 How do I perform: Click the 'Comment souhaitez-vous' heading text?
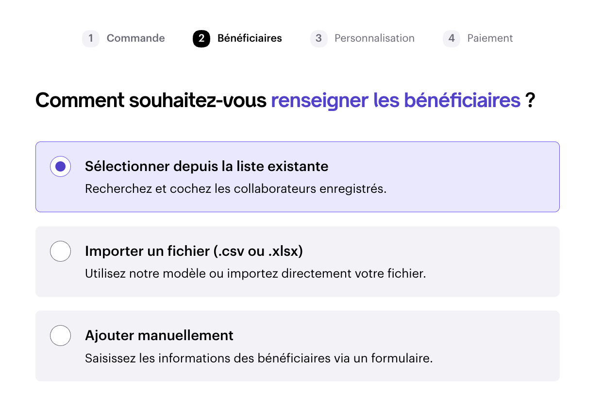coord(151,100)
